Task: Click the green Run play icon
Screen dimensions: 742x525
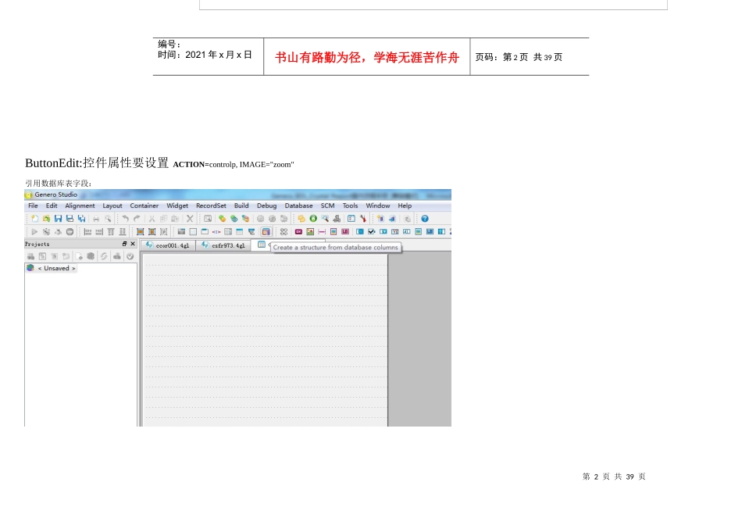Action: [34, 232]
